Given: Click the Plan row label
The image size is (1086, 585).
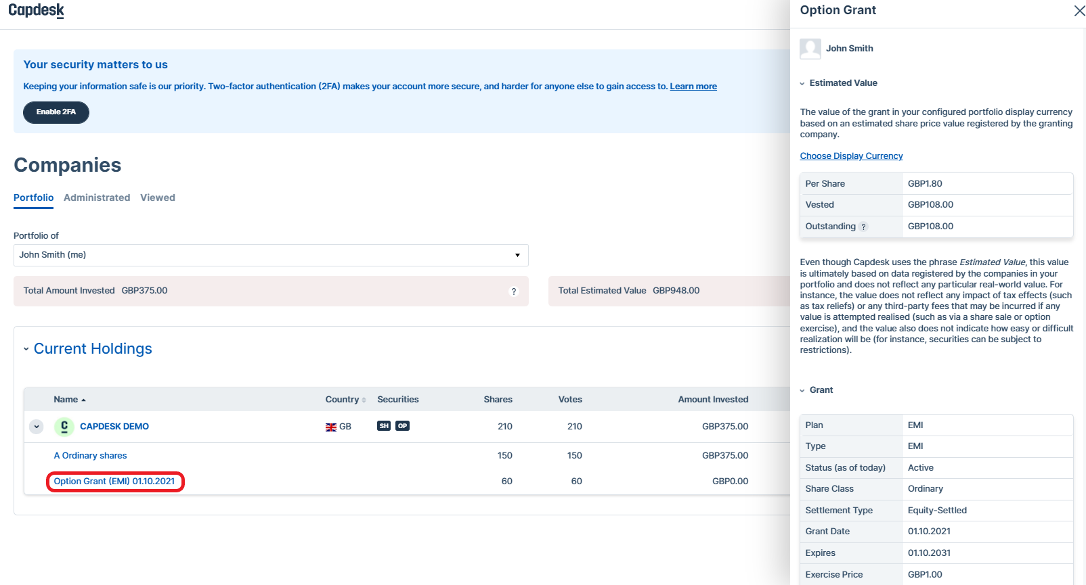Looking at the screenshot, I should pyautogui.click(x=814, y=425).
